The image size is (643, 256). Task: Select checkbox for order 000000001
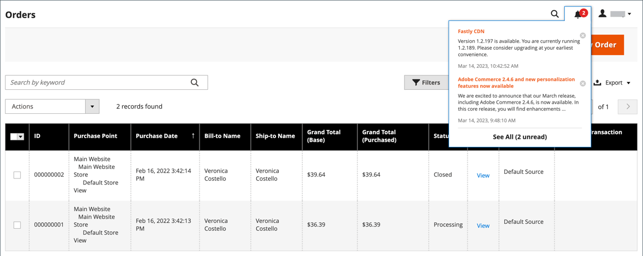pos(17,225)
